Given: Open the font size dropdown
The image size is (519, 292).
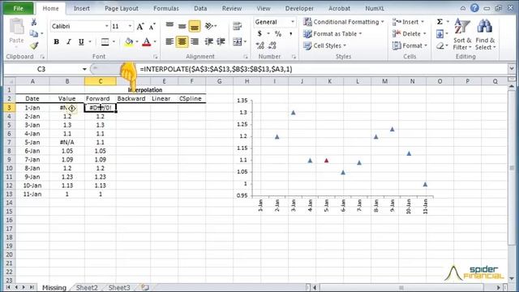Looking at the screenshot, I should coord(130,26).
